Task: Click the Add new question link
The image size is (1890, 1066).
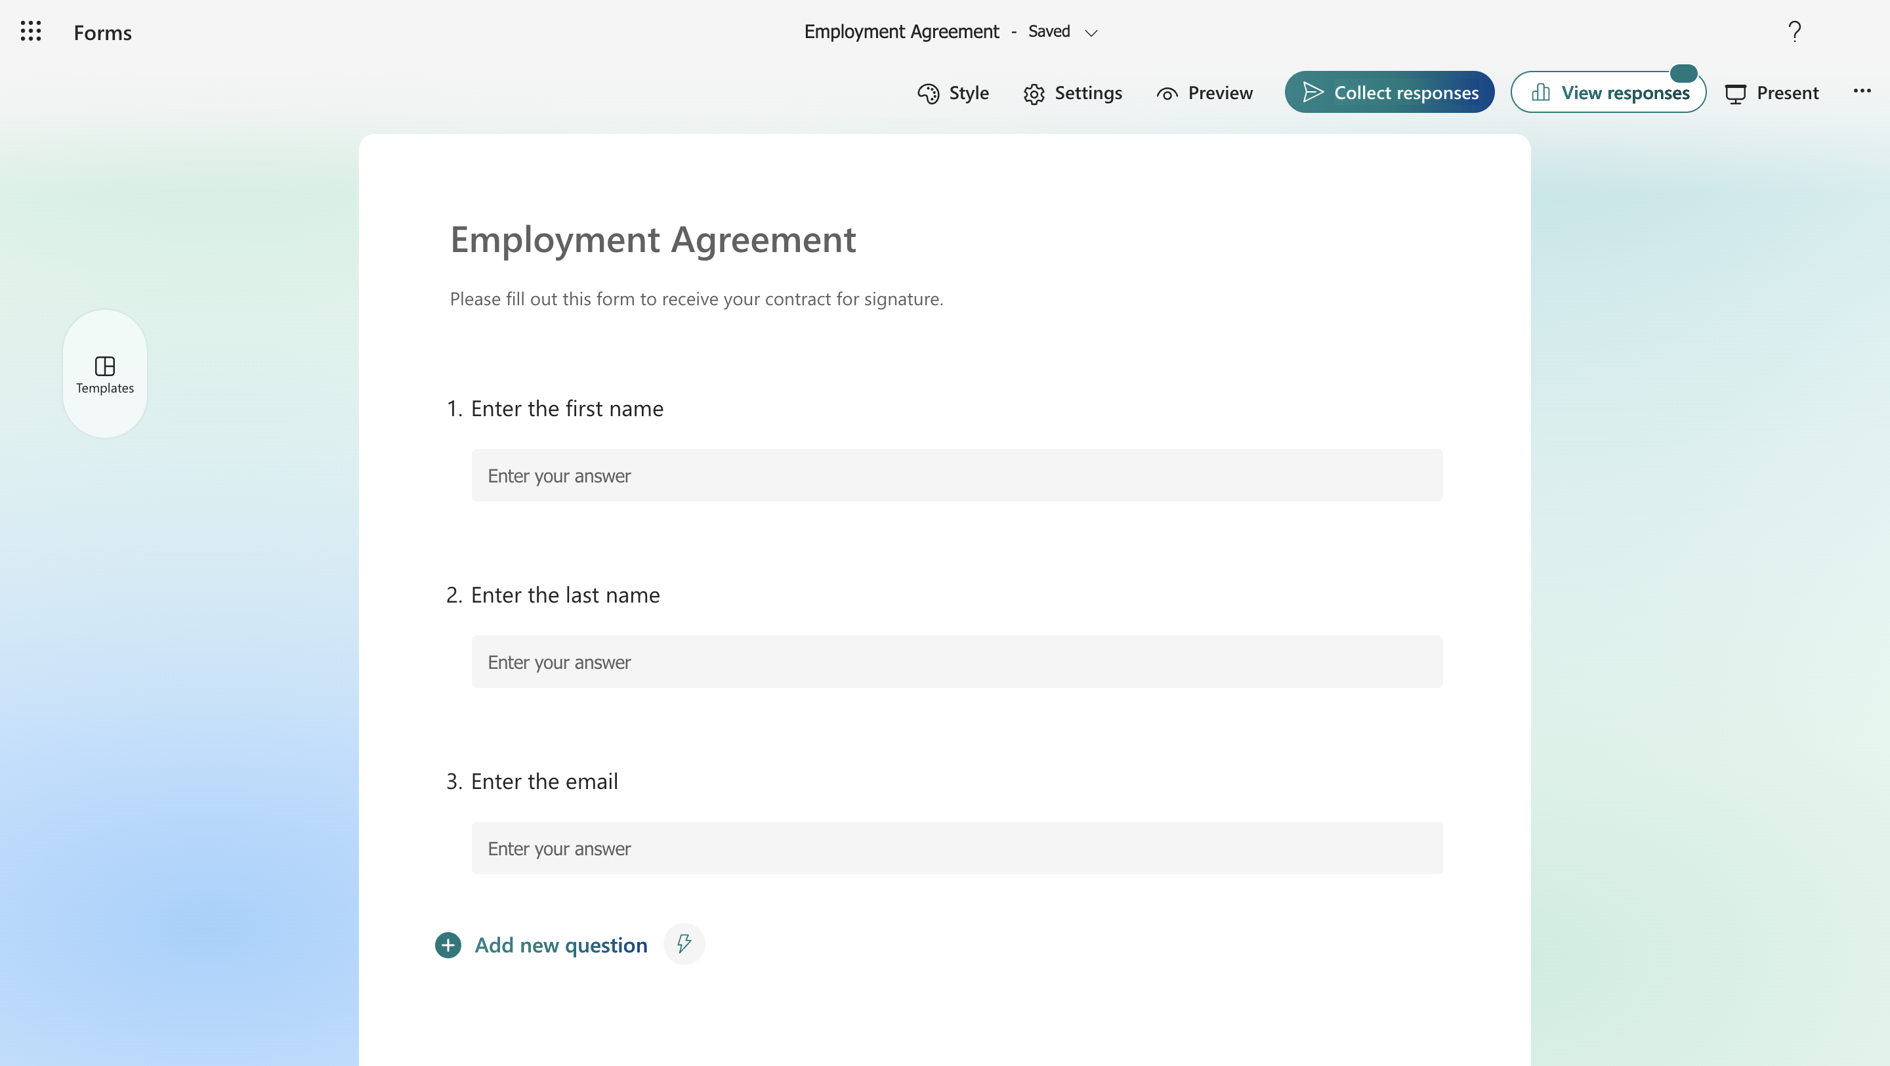Action: click(560, 945)
